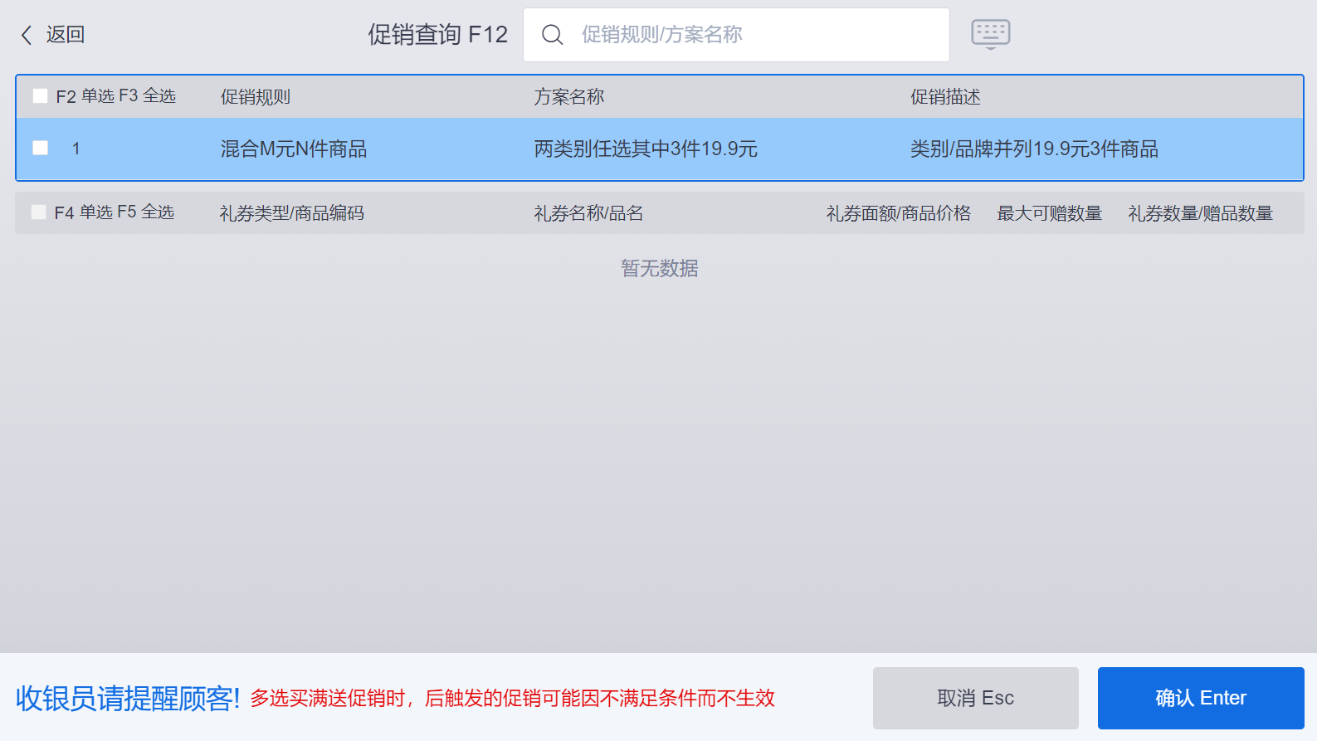Click the 返回 text label

[x=66, y=35]
